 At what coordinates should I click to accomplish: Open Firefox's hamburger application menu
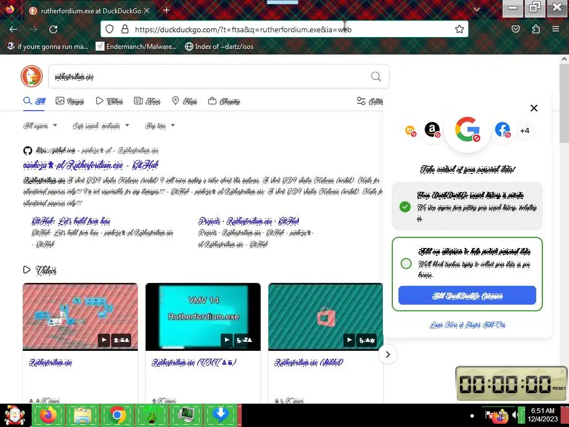pyautogui.click(x=556, y=29)
